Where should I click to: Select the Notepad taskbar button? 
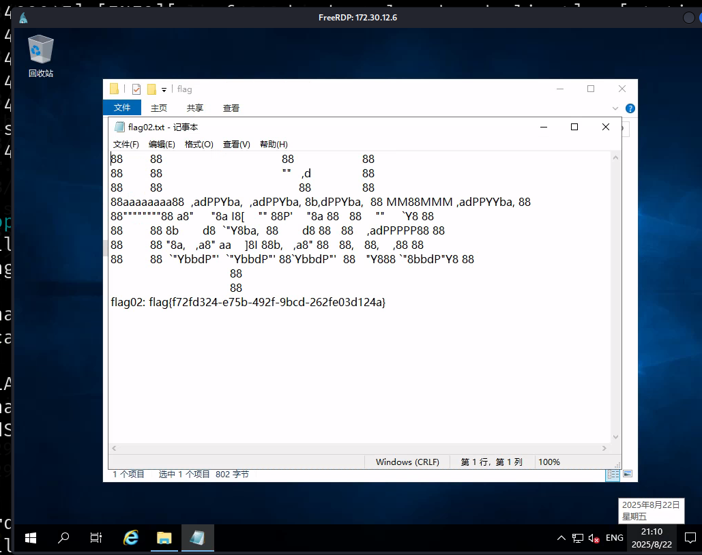pos(197,537)
